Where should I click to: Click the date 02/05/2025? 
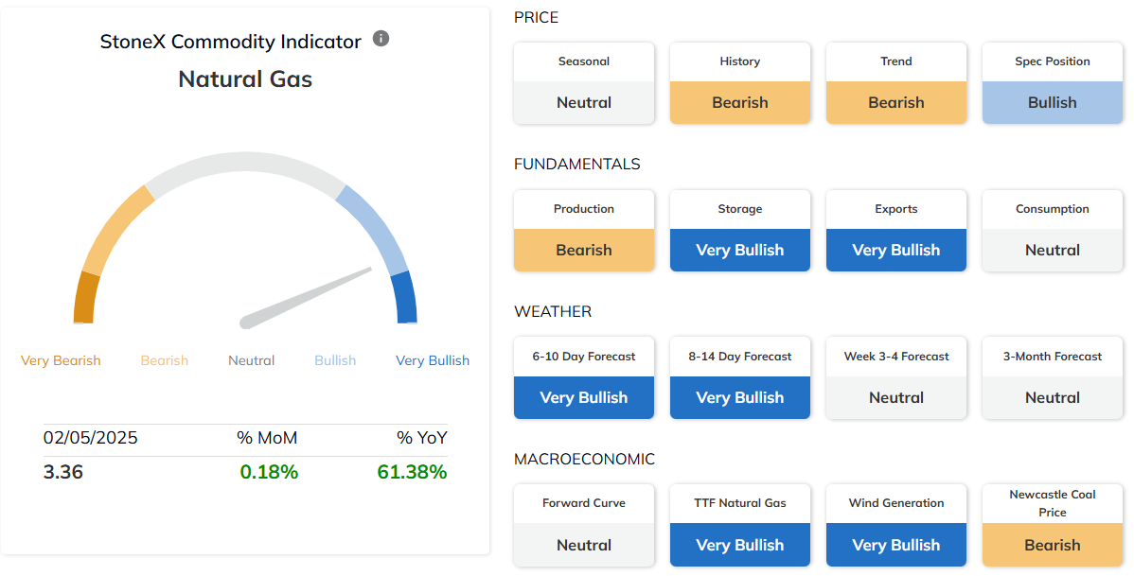pyautogui.click(x=91, y=438)
